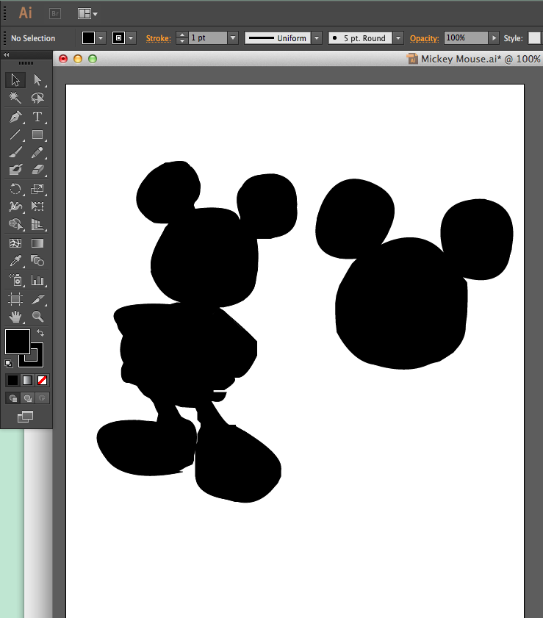
Task: Select the Zoom tool
Action: coord(37,317)
